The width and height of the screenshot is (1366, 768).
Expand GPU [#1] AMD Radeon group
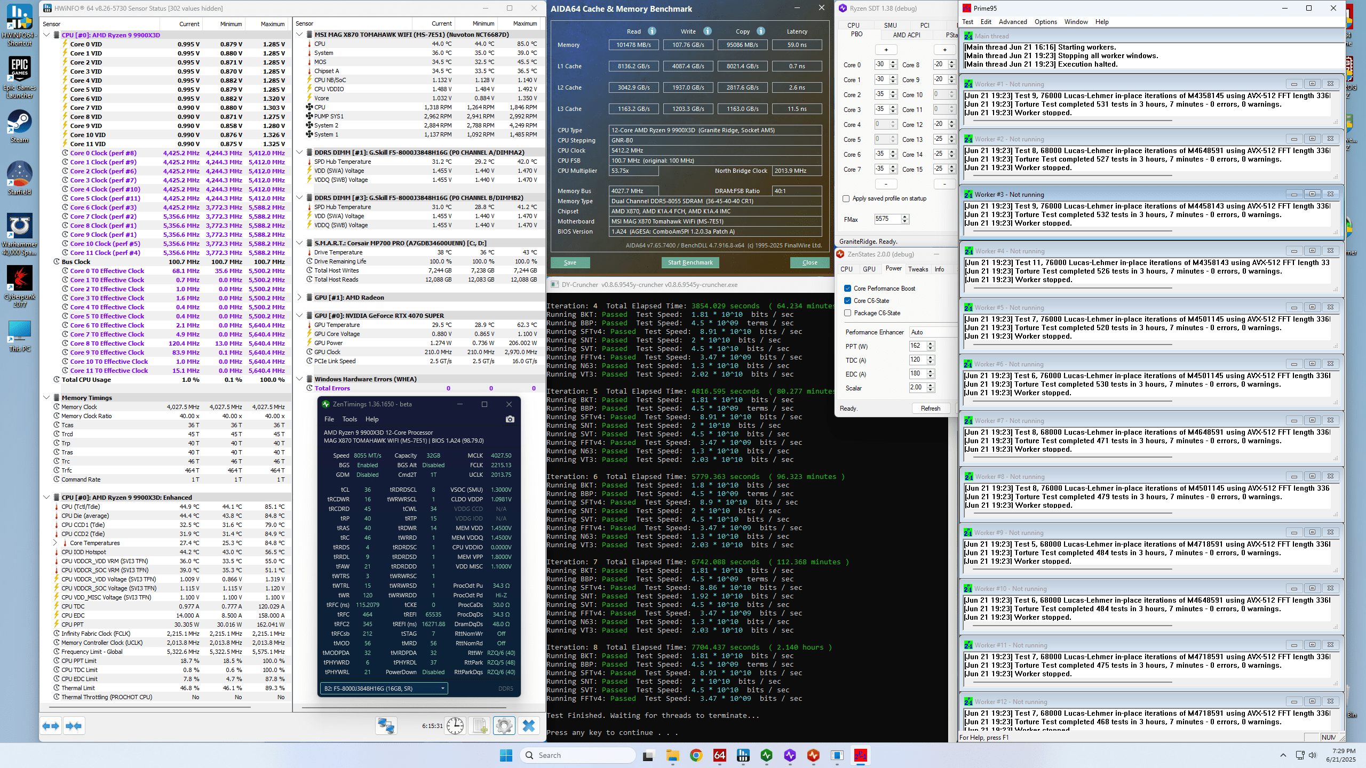click(299, 298)
